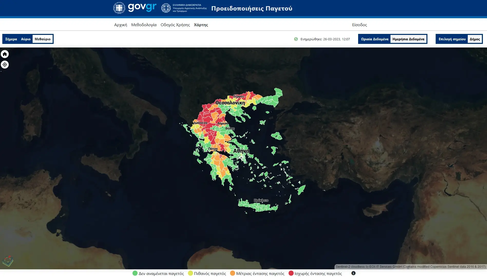Screen dimensions: 487x277
Task: Click the Ηράκλειο label on Crete
Action: [x=261, y=200]
